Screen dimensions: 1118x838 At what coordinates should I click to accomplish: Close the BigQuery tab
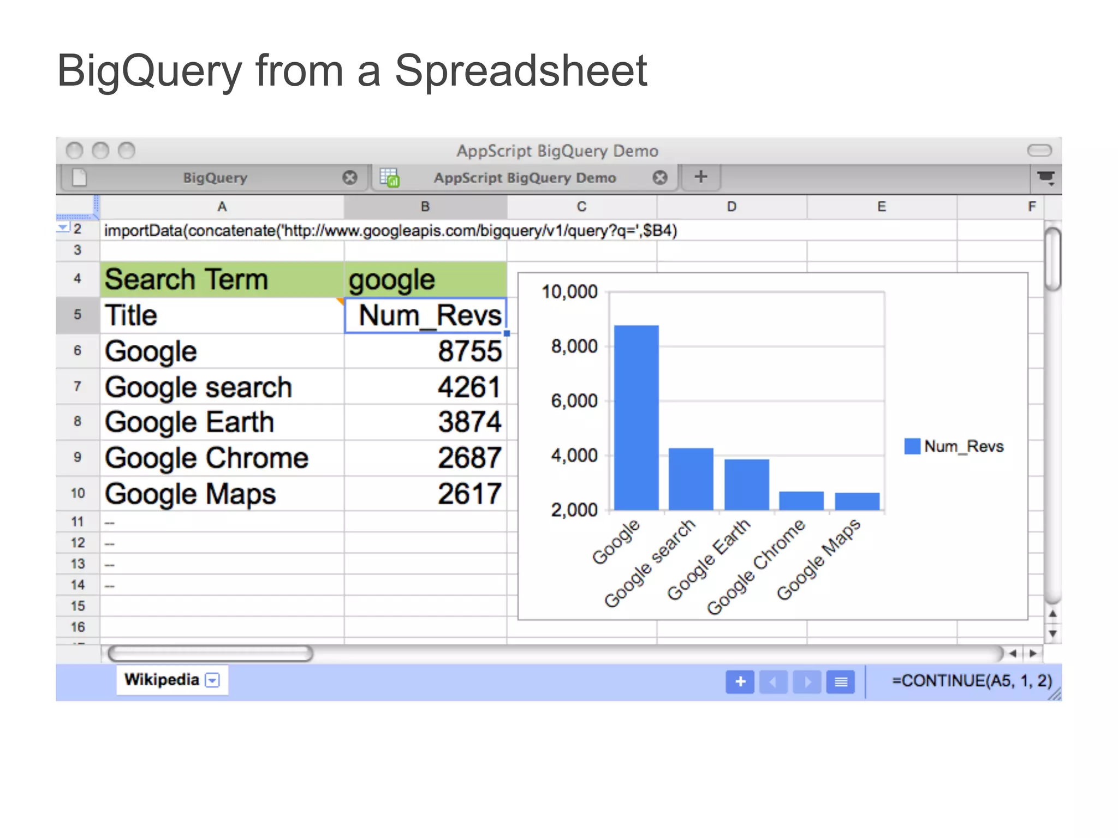click(x=350, y=178)
